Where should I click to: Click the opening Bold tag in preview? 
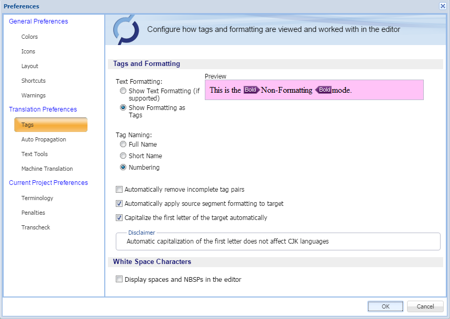251,90
